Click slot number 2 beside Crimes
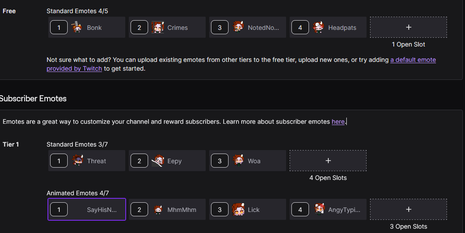This screenshot has width=465, height=233. (x=139, y=27)
